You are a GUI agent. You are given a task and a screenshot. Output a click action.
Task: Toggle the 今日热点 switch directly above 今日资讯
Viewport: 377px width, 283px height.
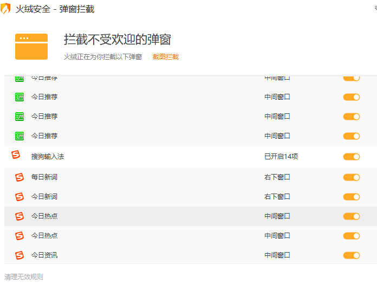click(x=352, y=236)
